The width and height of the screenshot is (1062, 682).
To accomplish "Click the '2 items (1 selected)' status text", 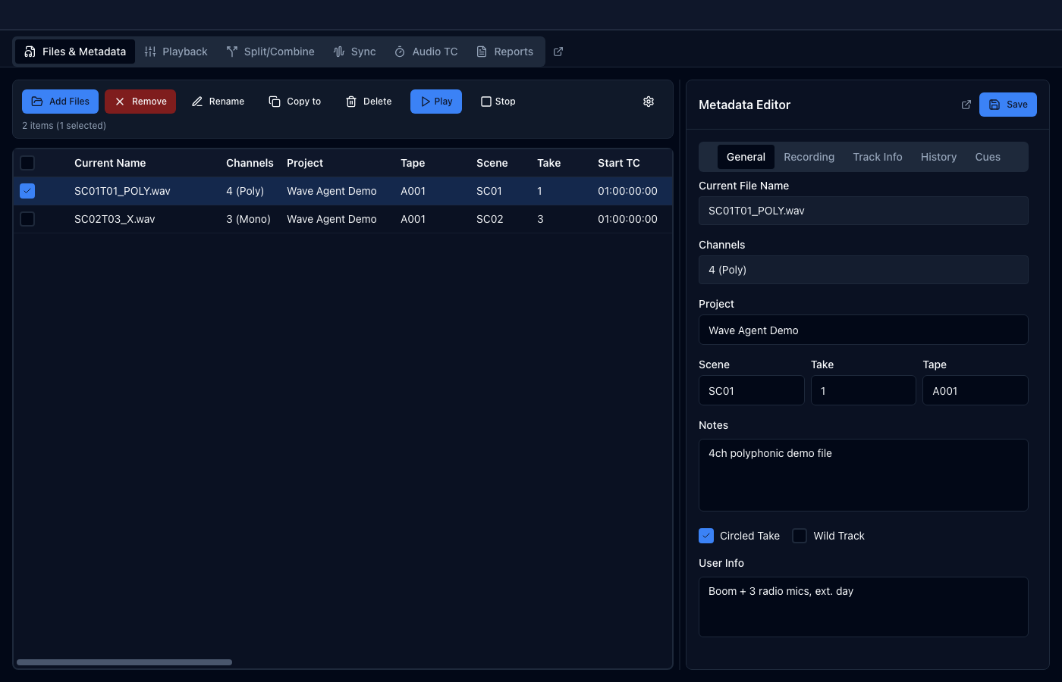I will click(x=64, y=126).
